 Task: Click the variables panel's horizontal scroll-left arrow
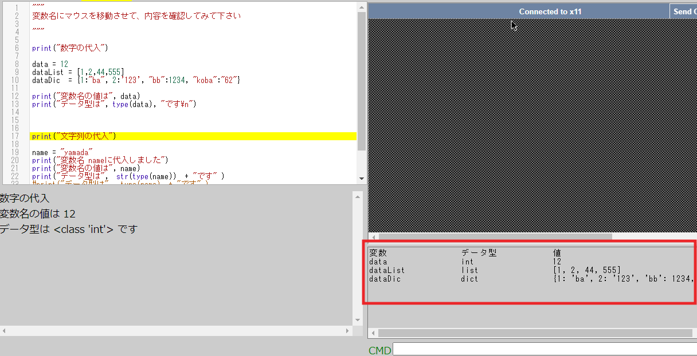pos(373,333)
